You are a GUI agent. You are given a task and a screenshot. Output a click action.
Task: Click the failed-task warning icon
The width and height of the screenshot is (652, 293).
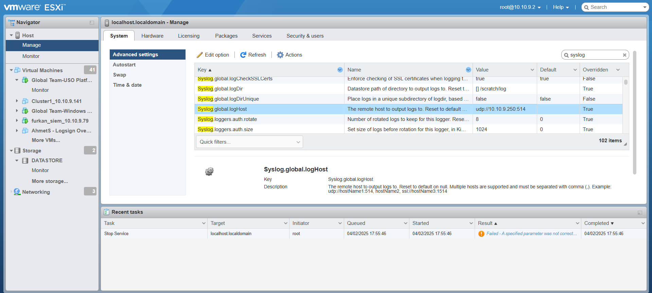(481, 234)
